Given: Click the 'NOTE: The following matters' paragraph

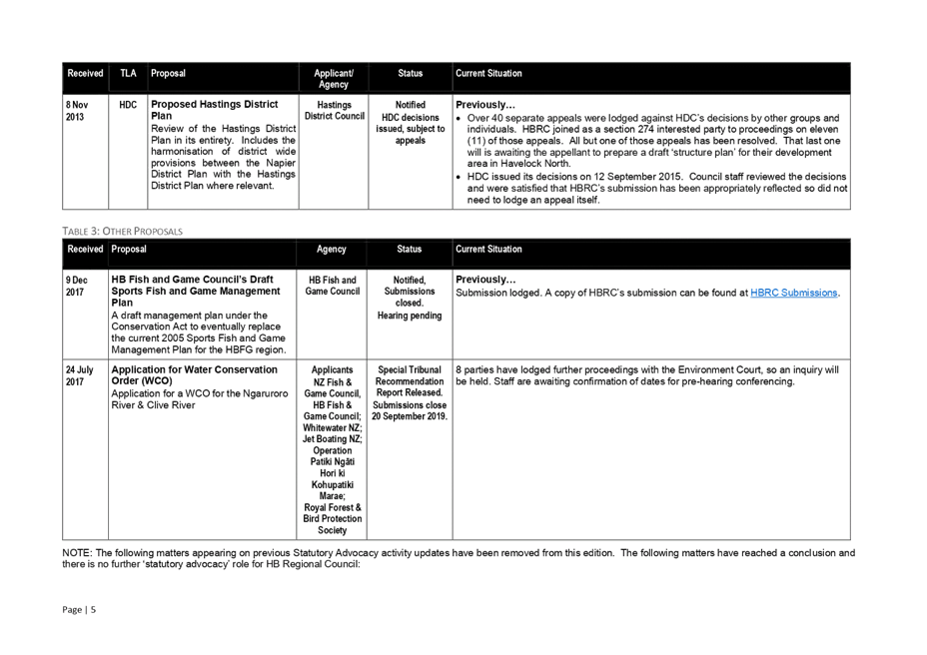Looking at the screenshot, I should pos(459,558).
